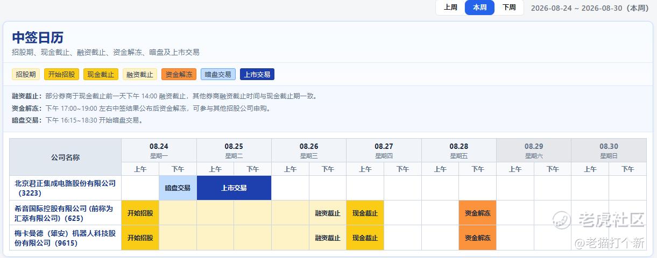Click 开始招股 cell for 梅卡曼德
Viewport: 657px width, 258px height.
click(140, 238)
